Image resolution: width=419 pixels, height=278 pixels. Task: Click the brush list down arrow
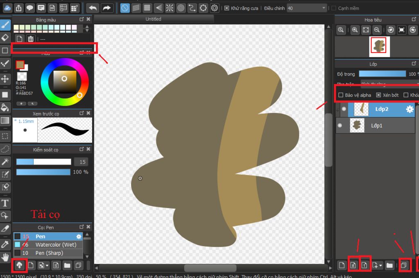tap(87, 256)
